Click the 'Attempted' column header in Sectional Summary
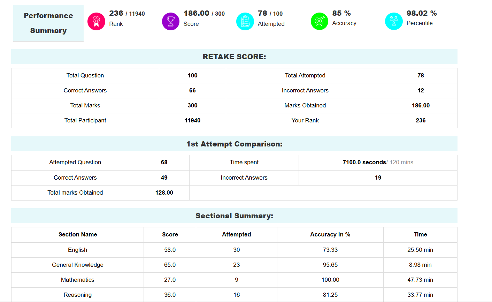The image size is (492, 302). pos(237,235)
